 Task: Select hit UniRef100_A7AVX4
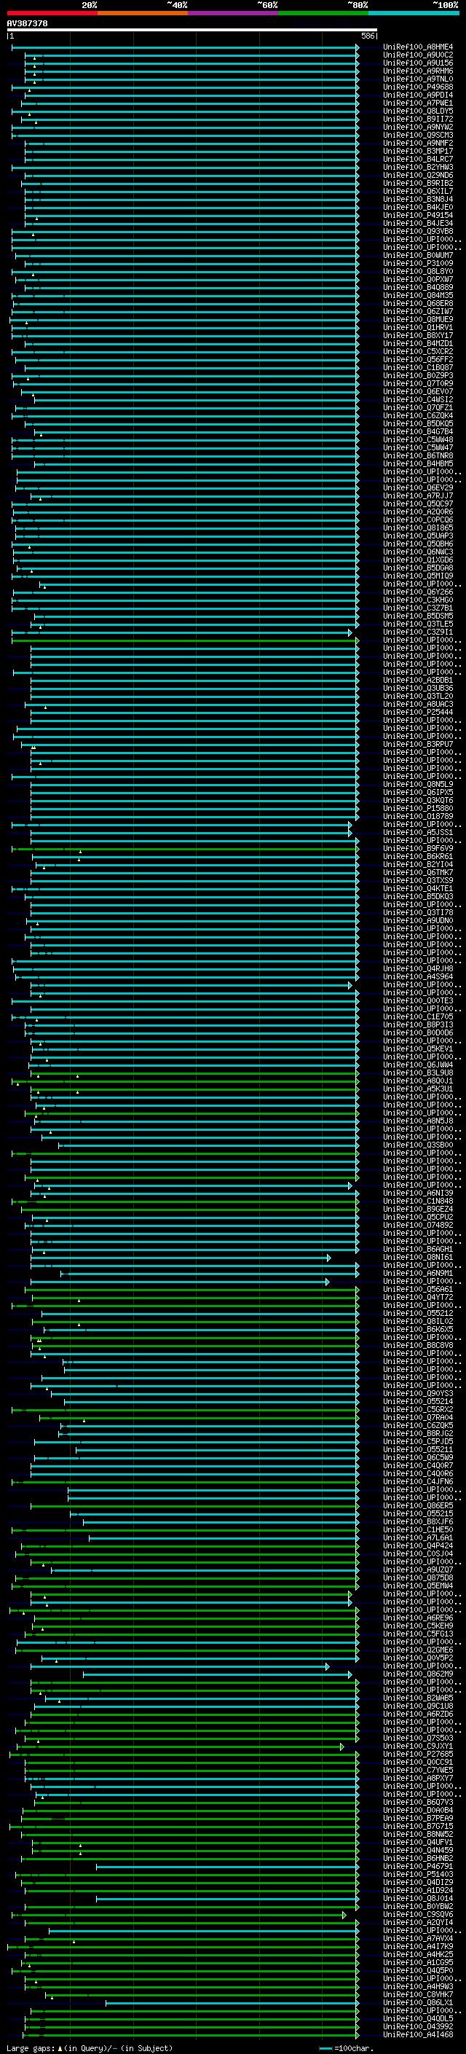(418, 1938)
